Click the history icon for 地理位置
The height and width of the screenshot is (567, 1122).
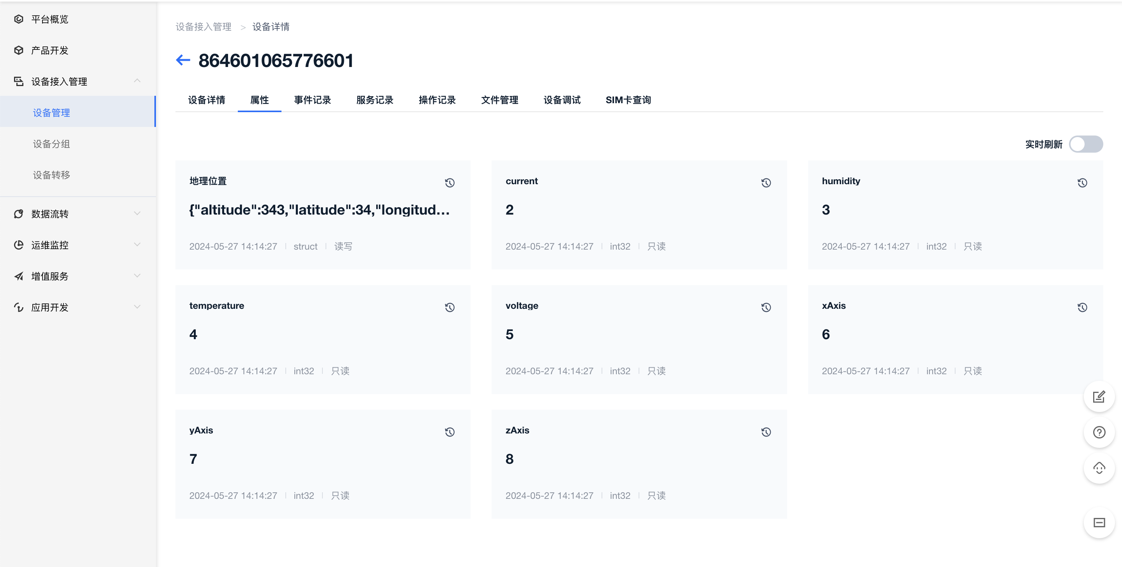click(x=449, y=183)
